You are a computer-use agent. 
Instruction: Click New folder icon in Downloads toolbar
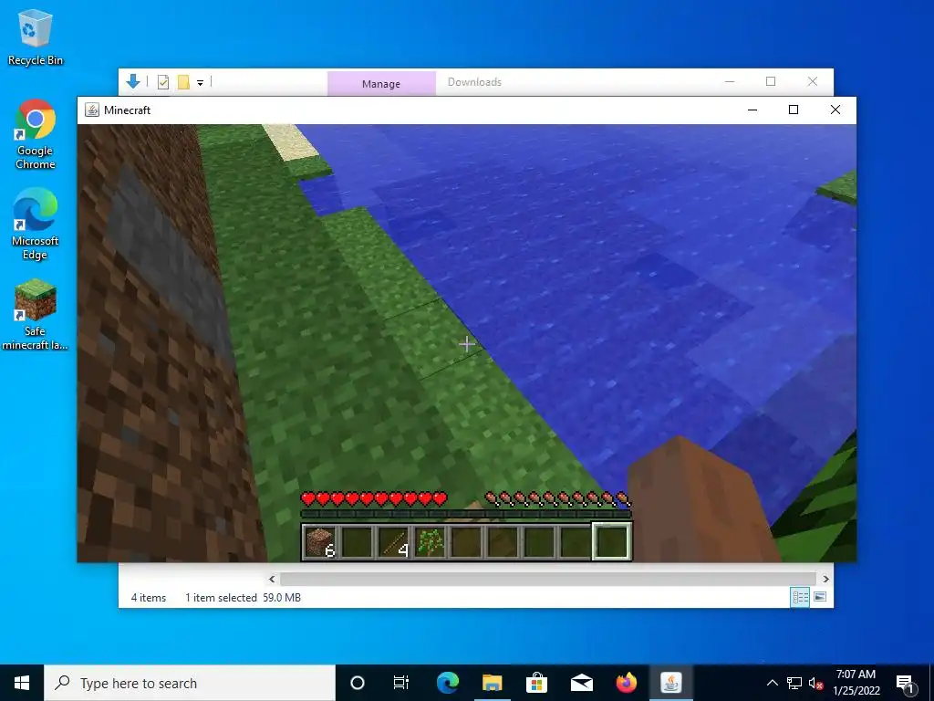click(183, 82)
